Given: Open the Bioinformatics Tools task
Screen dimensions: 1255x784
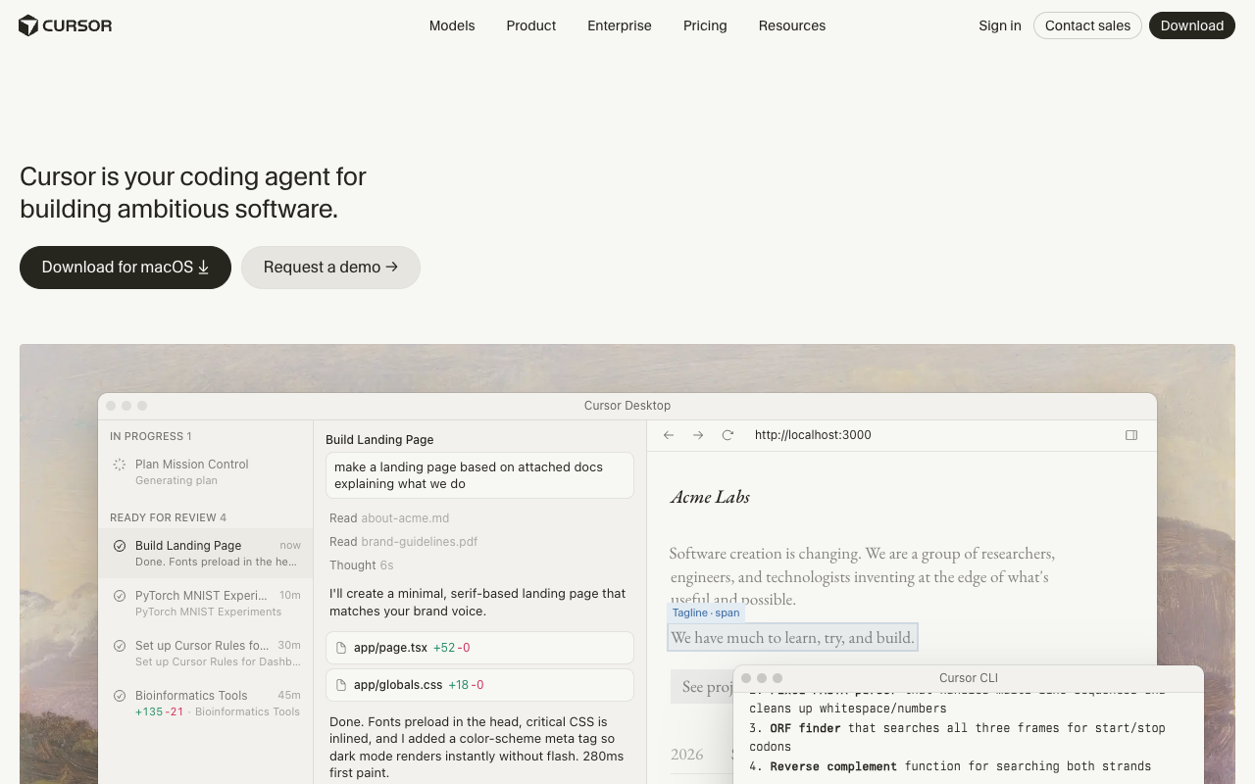Looking at the screenshot, I should point(206,703).
